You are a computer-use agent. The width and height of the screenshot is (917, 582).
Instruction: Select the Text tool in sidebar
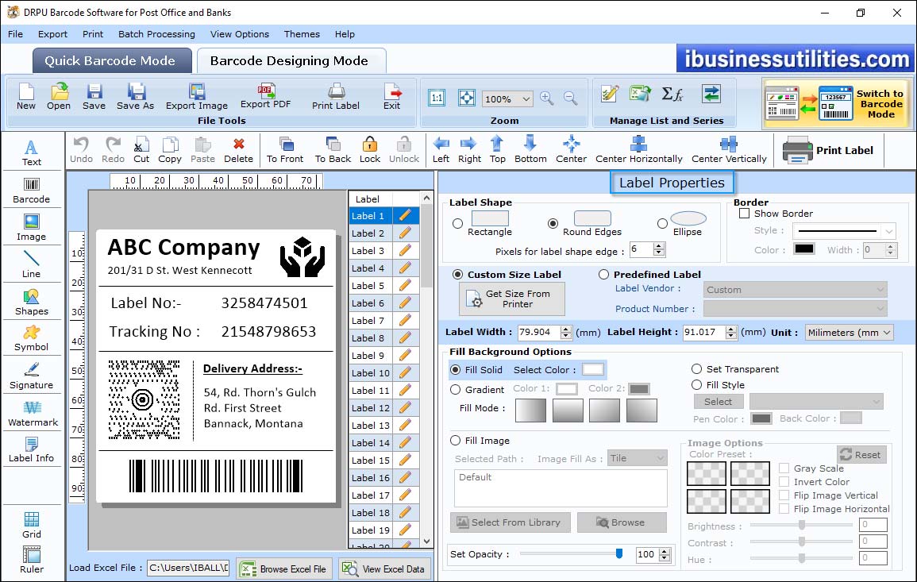32,152
